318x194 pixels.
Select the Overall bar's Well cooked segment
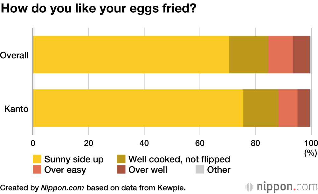pos(248,54)
